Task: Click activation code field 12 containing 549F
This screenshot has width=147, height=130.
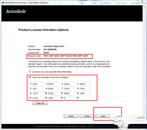Action: pyautogui.click(x=85, y=93)
